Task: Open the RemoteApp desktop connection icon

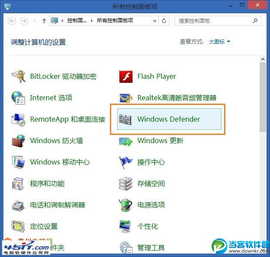Action: tap(18, 120)
